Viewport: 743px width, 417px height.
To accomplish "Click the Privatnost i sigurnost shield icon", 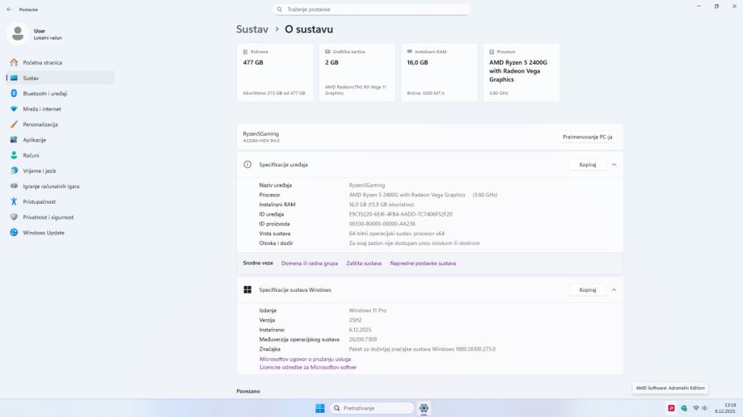I will tap(14, 217).
